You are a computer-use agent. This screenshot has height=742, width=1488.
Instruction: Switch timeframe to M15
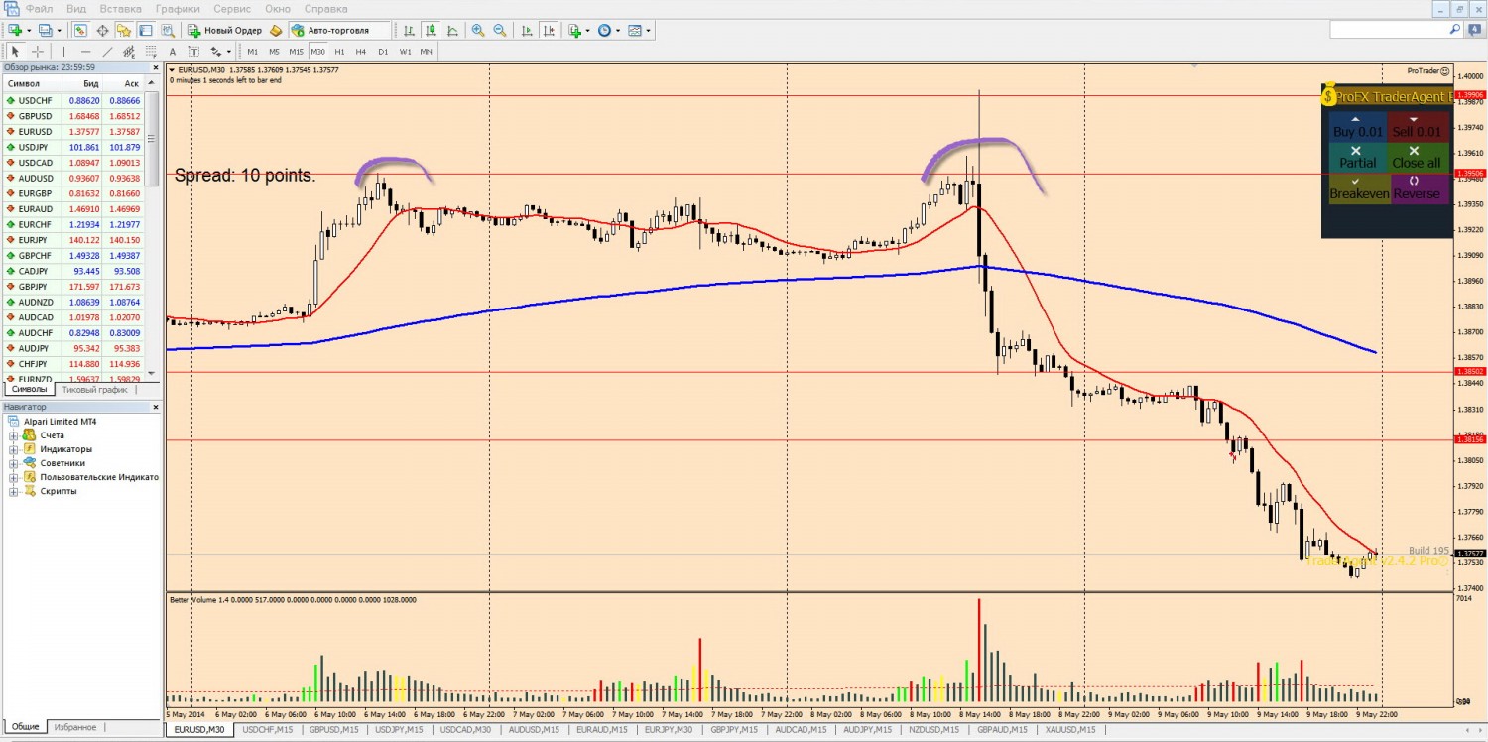point(296,52)
